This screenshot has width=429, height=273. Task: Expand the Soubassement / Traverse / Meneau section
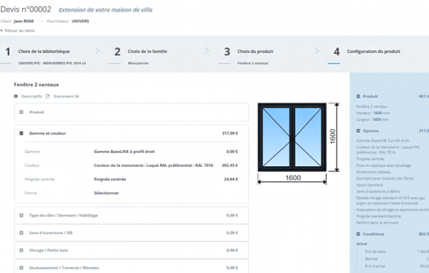coord(22,268)
